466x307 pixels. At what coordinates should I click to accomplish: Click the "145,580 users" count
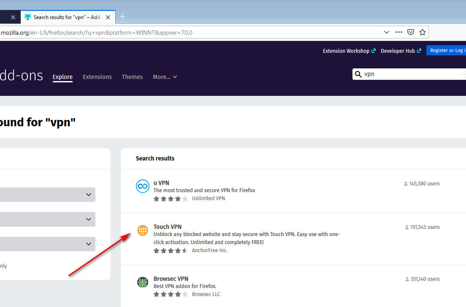point(422,184)
